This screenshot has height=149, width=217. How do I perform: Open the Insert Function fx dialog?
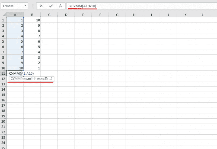[60, 6]
